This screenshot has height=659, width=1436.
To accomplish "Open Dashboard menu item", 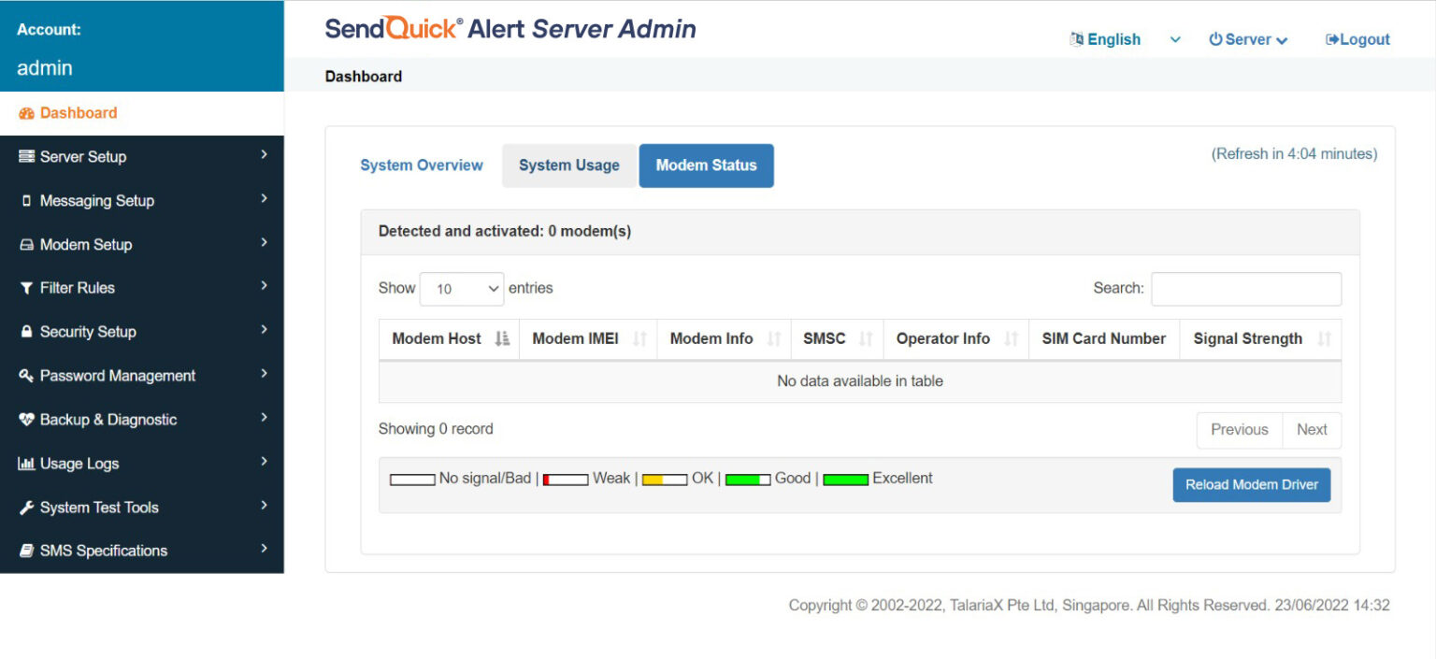I will click(142, 113).
